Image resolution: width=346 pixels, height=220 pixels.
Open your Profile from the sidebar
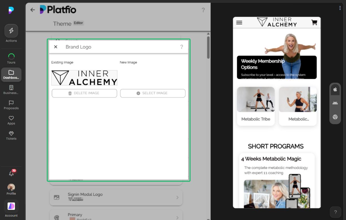coord(11,188)
